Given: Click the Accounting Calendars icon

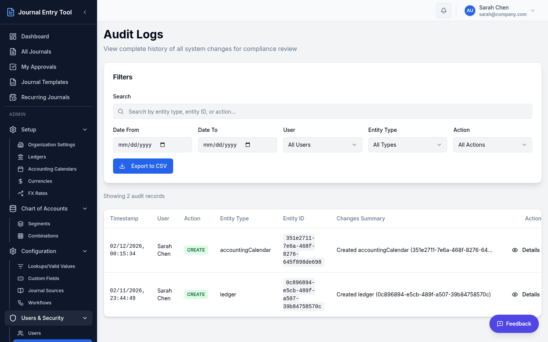Looking at the screenshot, I should [21, 169].
